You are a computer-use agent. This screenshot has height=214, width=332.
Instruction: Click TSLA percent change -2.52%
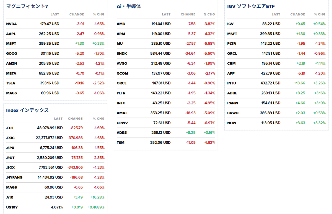99,83
